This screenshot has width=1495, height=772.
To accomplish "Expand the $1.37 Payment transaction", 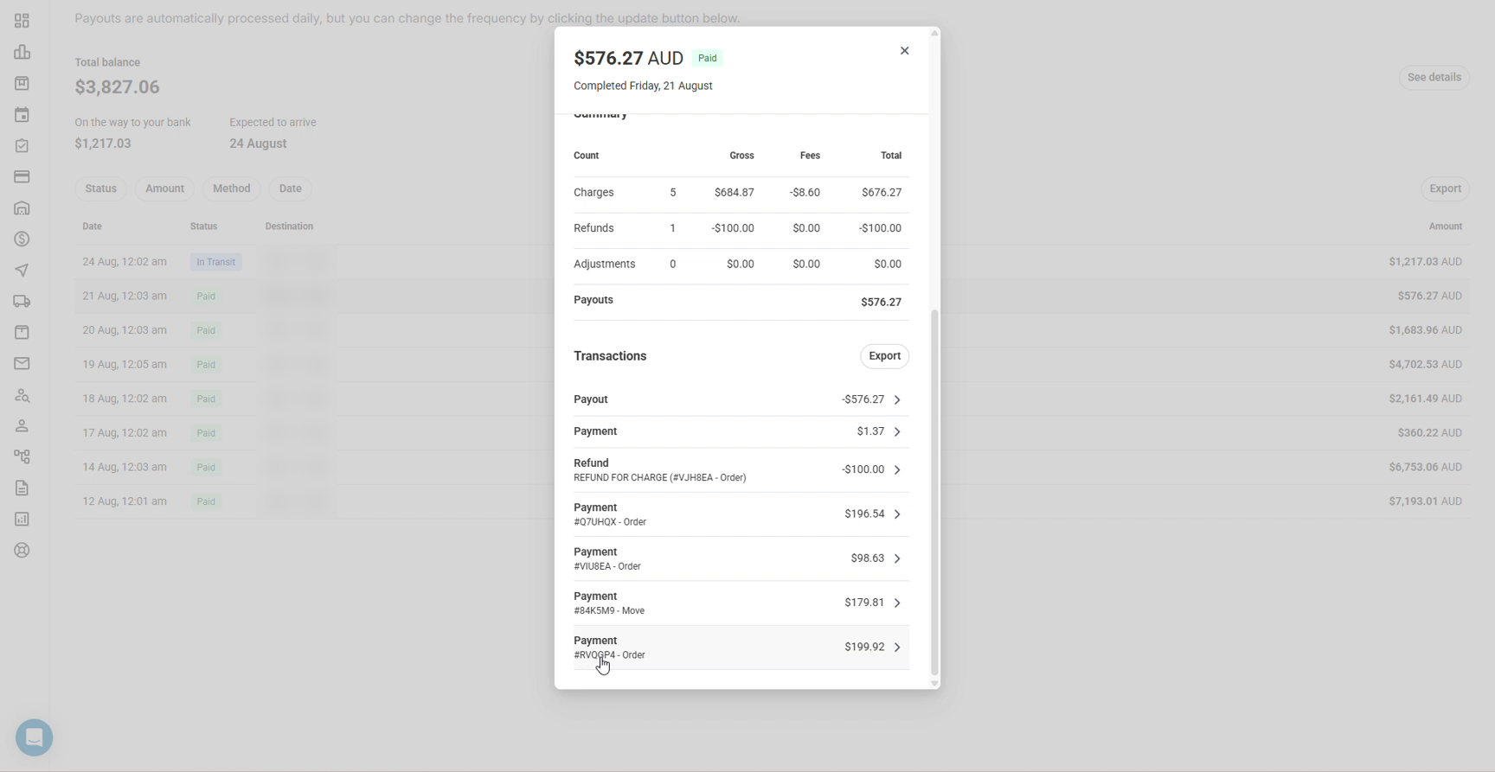I will tap(741, 431).
